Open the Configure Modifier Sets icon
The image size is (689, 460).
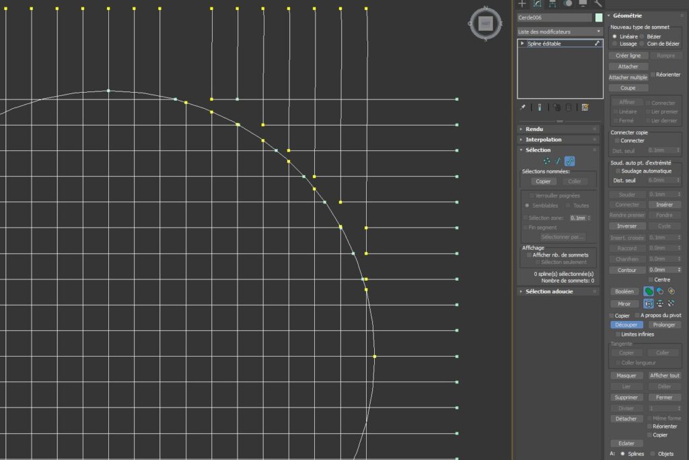(585, 107)
